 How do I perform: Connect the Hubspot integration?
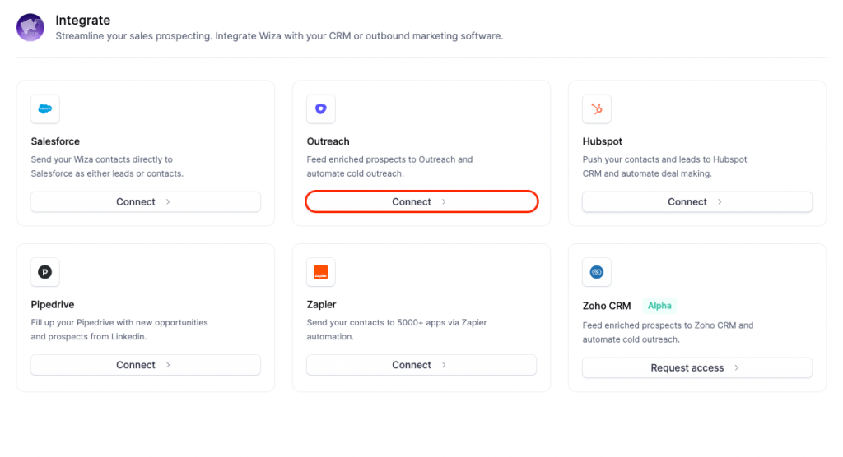tap(696, 201)
